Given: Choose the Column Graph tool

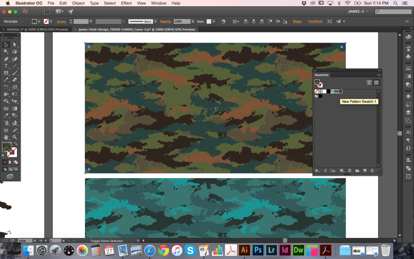Looking at the screenshot, I should click(x=15, y=123).
